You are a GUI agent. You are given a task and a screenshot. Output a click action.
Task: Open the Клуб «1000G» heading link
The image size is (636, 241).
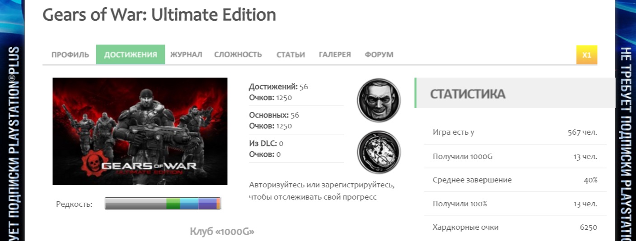point(222,232)
